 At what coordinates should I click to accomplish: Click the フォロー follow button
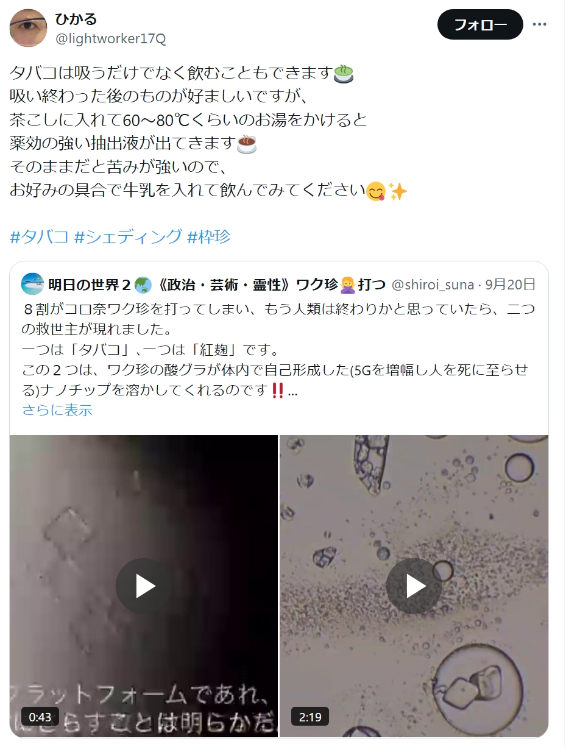(480, 24)
